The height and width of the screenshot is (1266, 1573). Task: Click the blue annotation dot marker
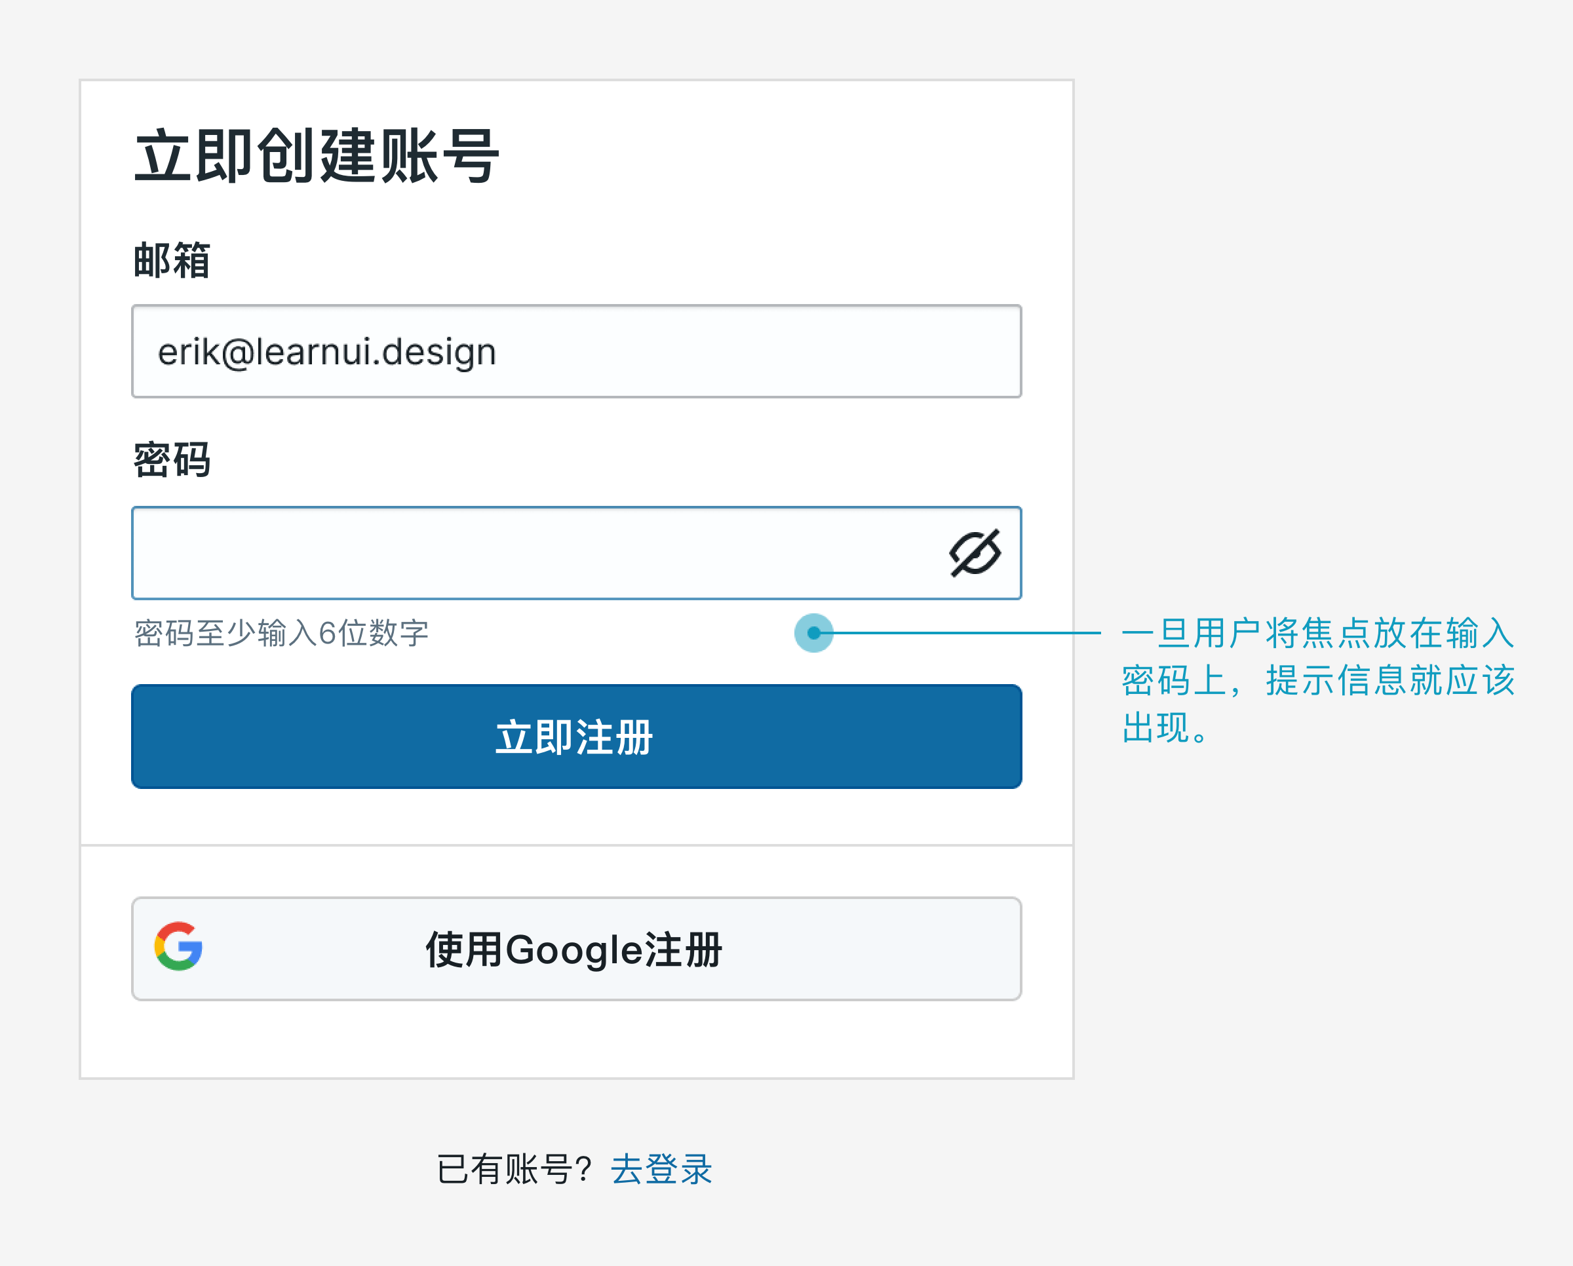pos(813,633)
